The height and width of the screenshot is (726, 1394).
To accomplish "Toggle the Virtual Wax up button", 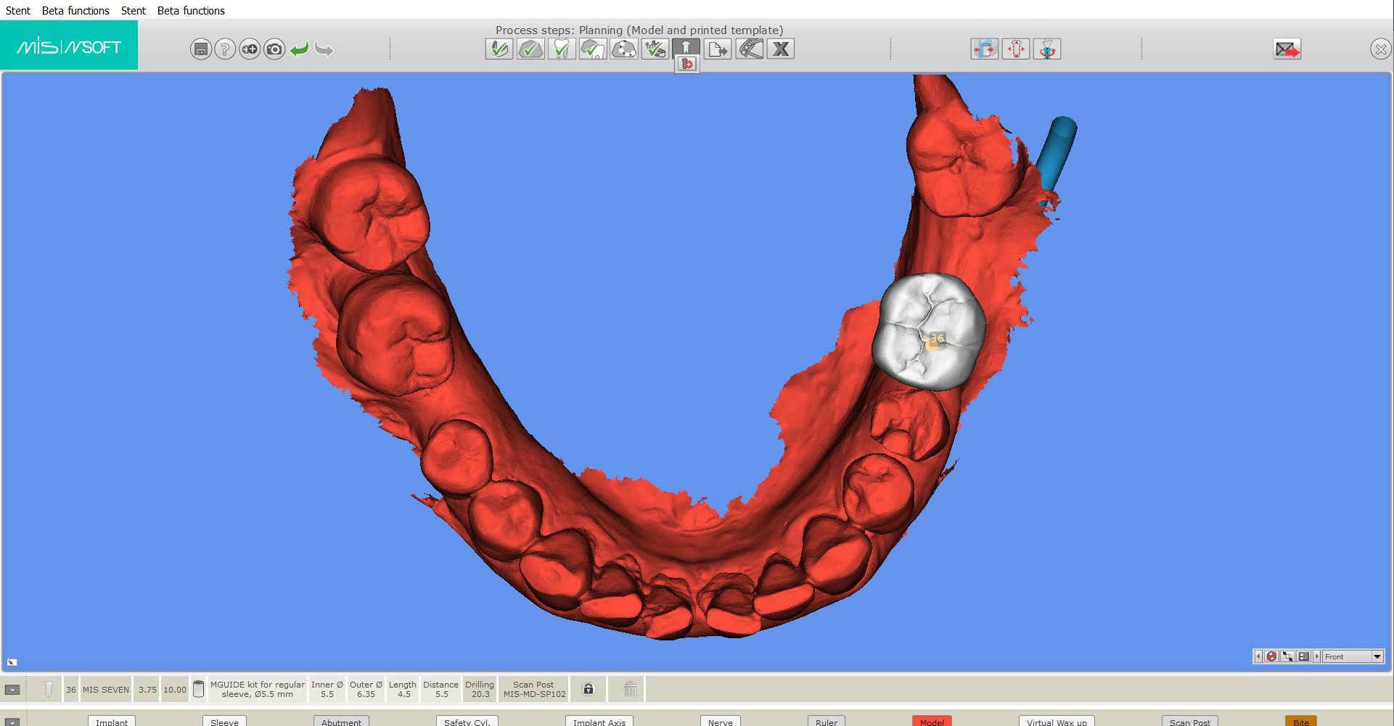I will [x=1057, y=722].
